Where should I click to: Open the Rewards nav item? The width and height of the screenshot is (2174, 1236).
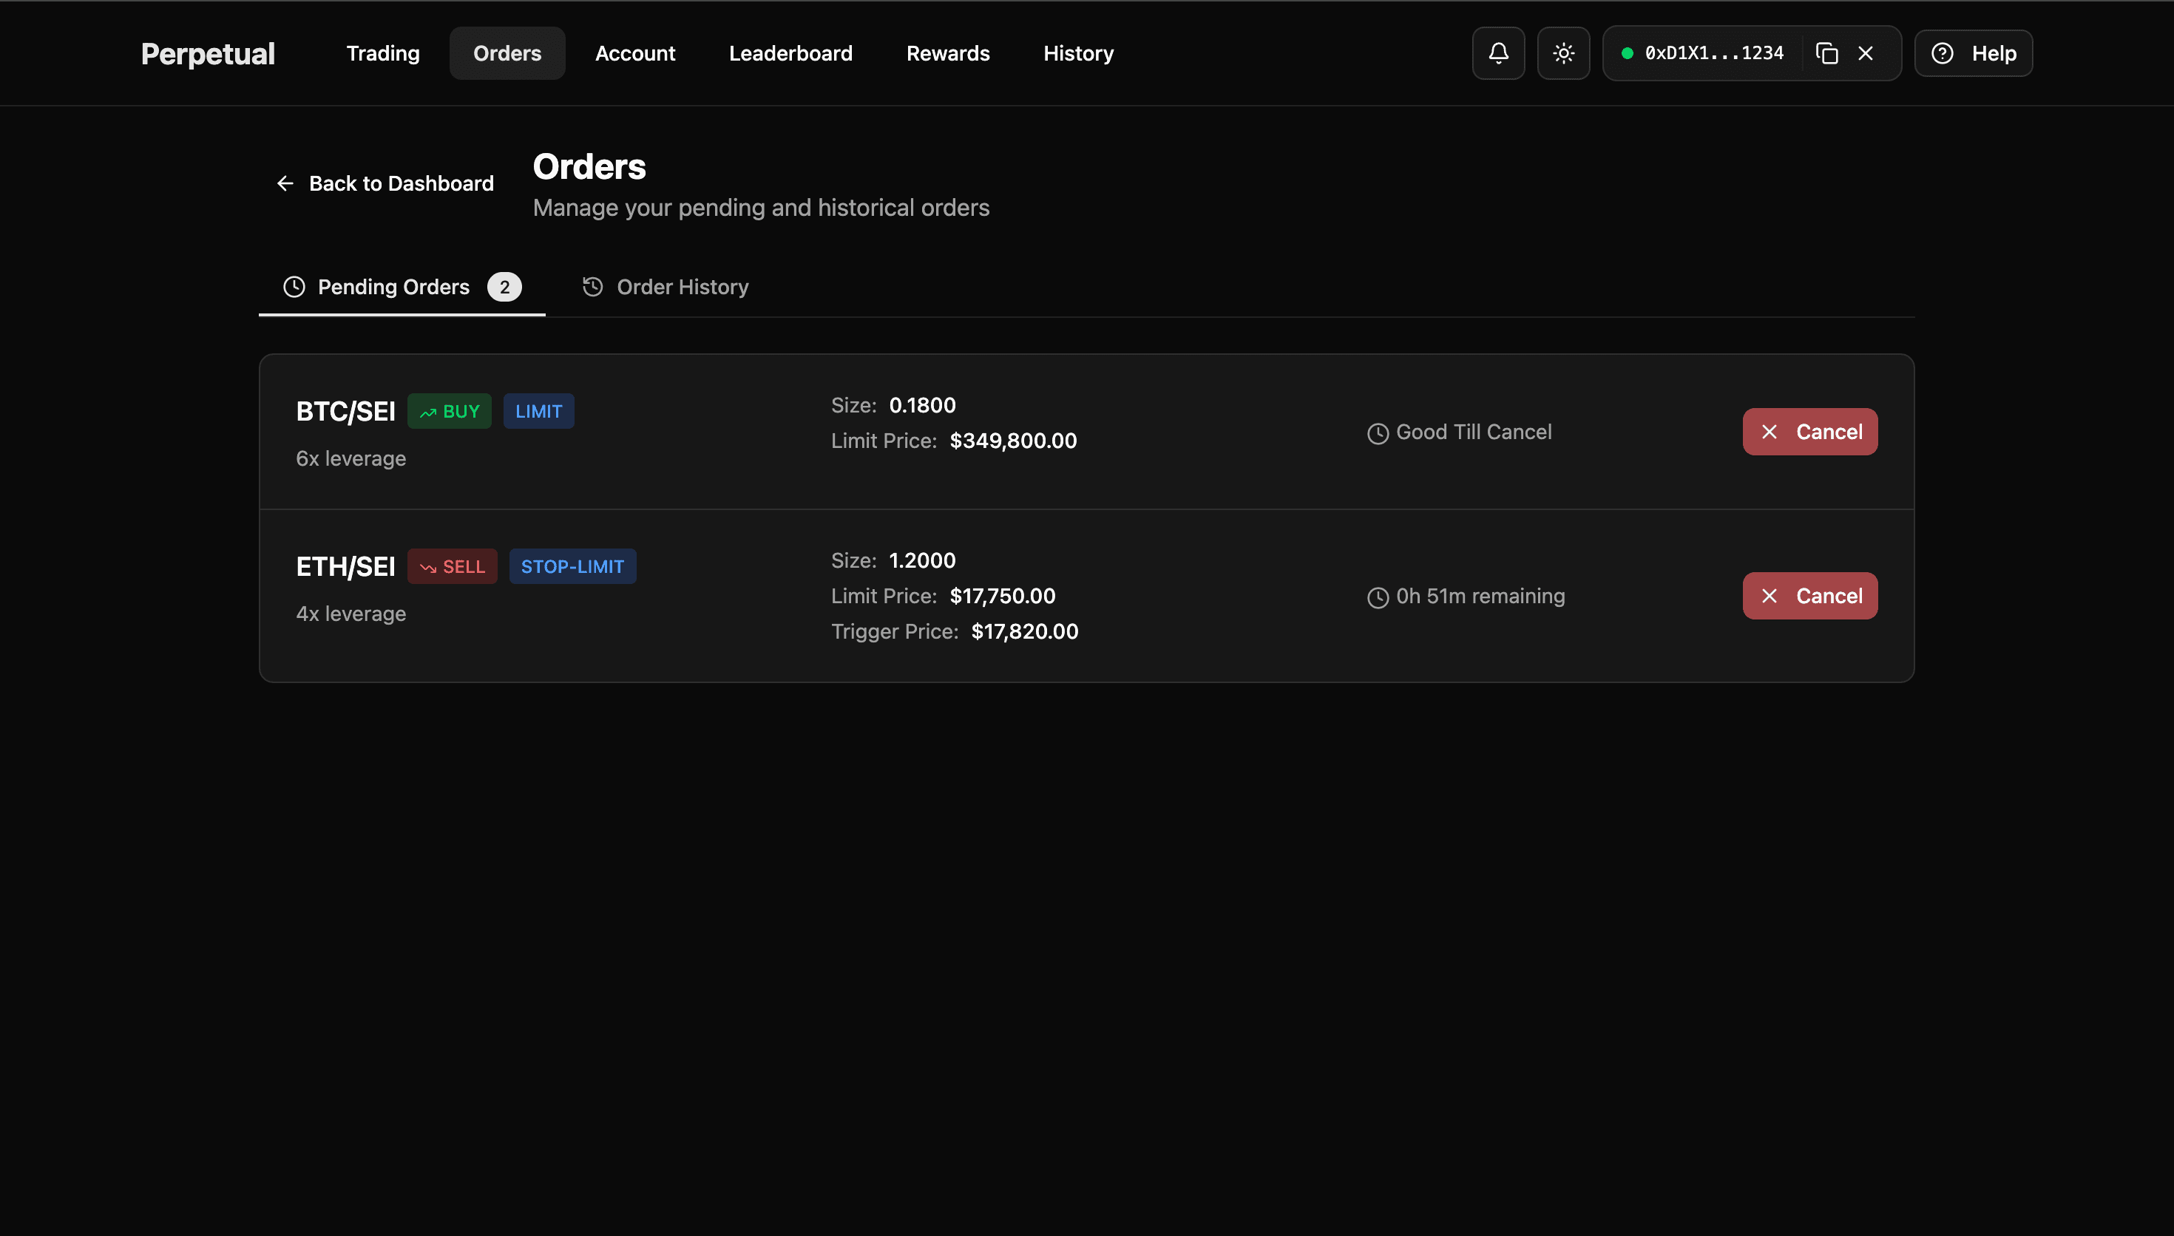click(947, 53)
